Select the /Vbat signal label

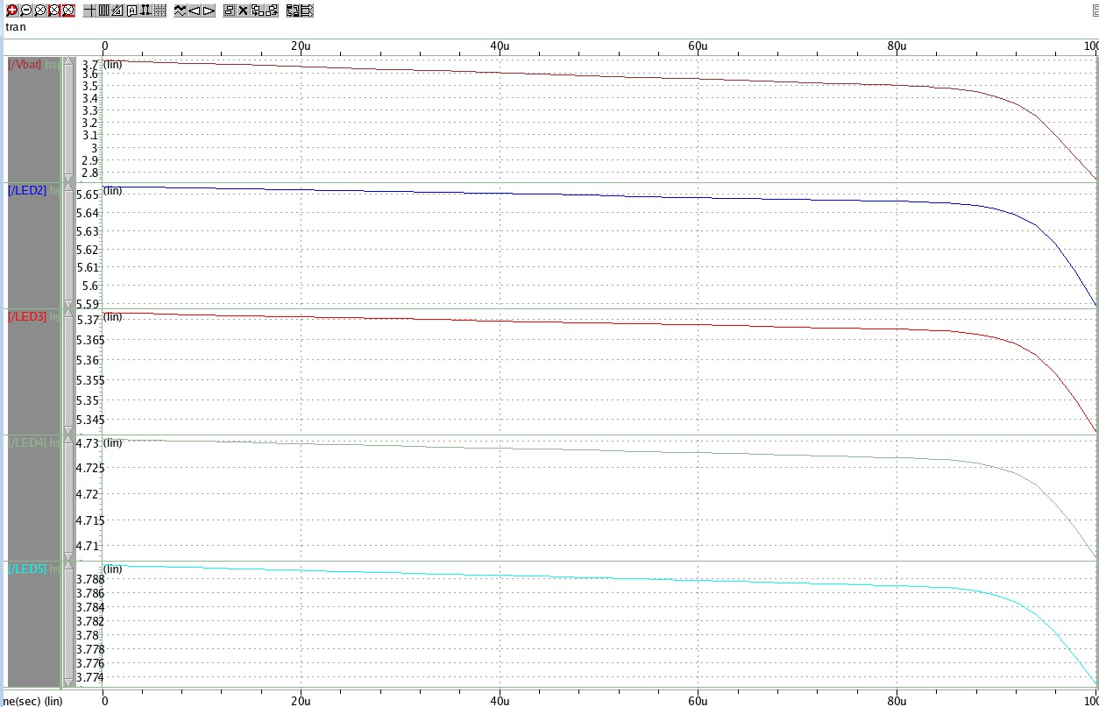[x=25, y=65]
